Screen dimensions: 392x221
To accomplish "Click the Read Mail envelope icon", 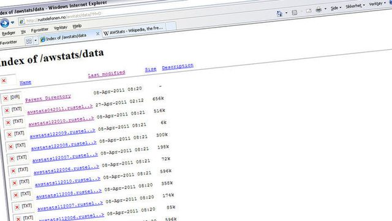I will [x=309, y=11].
